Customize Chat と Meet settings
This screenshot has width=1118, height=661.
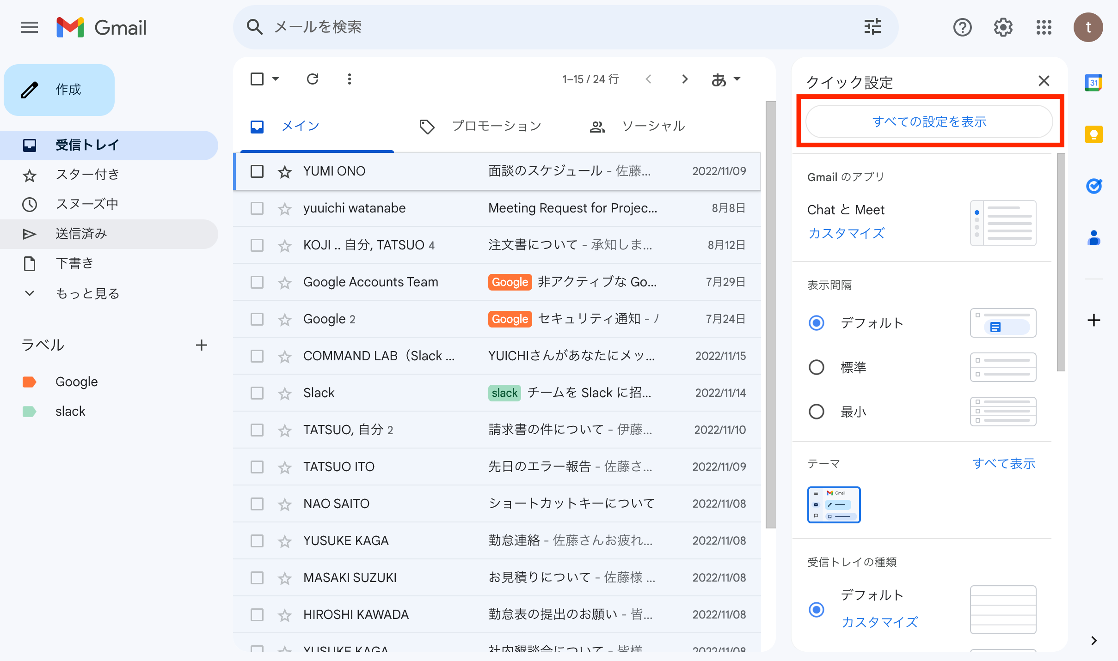(846, 233)
